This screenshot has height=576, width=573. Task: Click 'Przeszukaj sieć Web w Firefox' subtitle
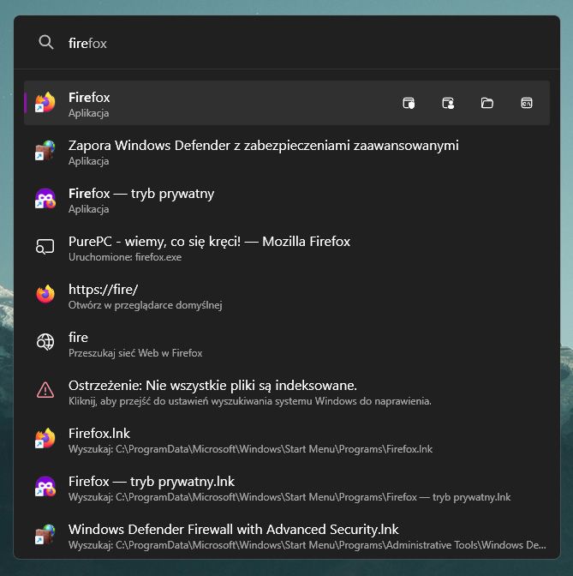pos(135,353)
